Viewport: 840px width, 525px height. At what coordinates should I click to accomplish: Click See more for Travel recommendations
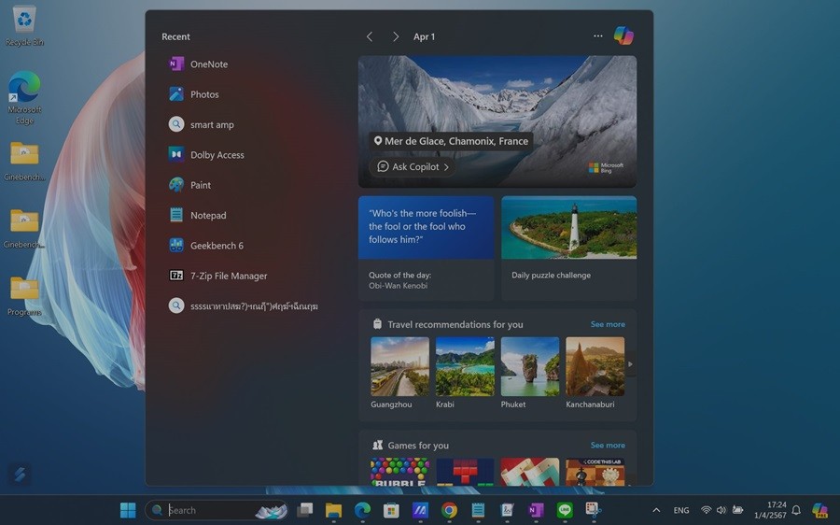pyautogui.click(x=608, y=324)
